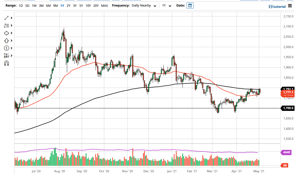Expand the Fibonacci tool options arrow

(11, 25)
